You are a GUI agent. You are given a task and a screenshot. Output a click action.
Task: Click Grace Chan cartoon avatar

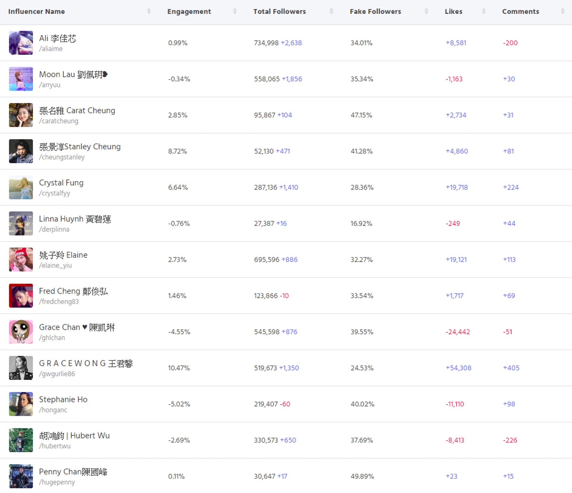tap(21, 332)
